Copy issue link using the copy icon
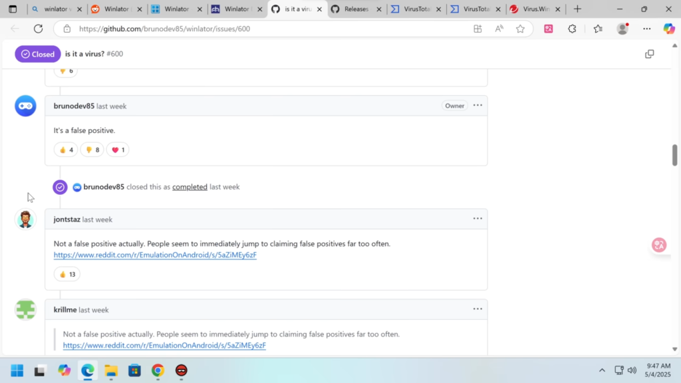The width and height of the screenshot is (681, 383). point(649,54)
